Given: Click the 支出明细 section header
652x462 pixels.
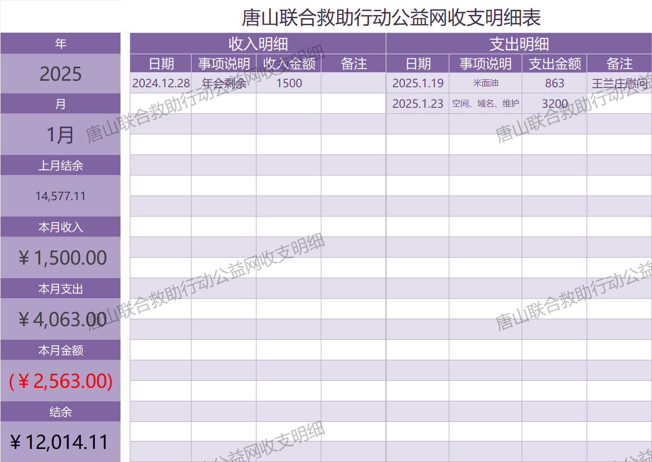Looking at the screenshot, I should [519, 44].
